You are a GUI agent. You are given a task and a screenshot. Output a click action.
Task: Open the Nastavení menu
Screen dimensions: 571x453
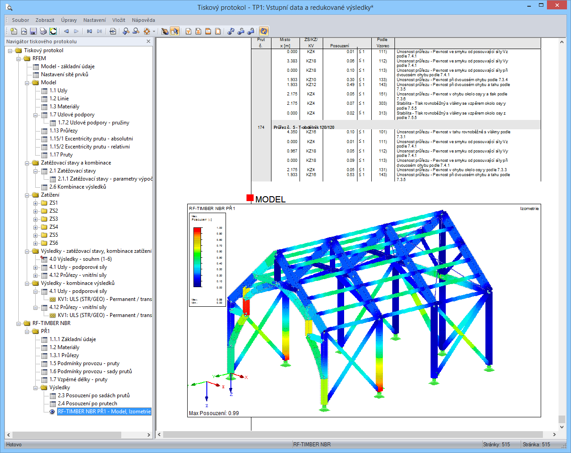tap(94, 20)
